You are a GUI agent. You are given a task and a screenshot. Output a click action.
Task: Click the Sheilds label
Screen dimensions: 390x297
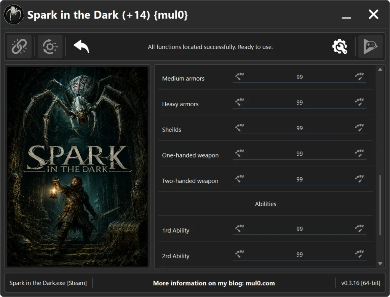tap(171, 129)
